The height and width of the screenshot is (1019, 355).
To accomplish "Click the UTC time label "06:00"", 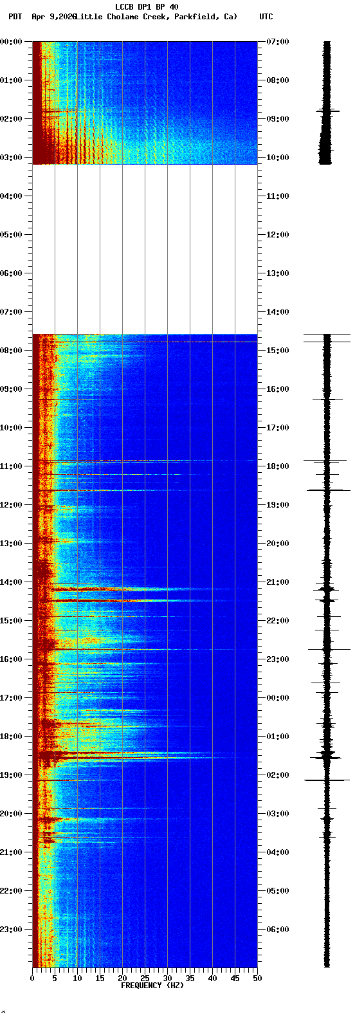I will [278, 930].
